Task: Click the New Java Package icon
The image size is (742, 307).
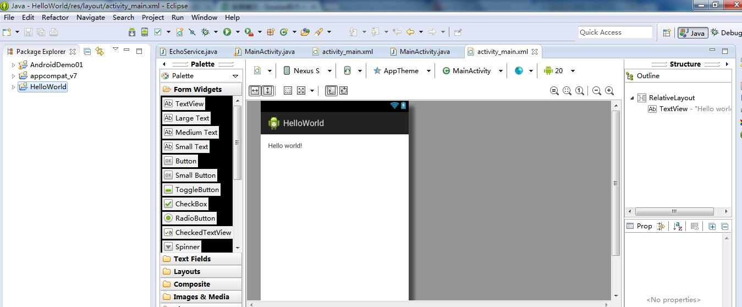Action: click(270, 32)
